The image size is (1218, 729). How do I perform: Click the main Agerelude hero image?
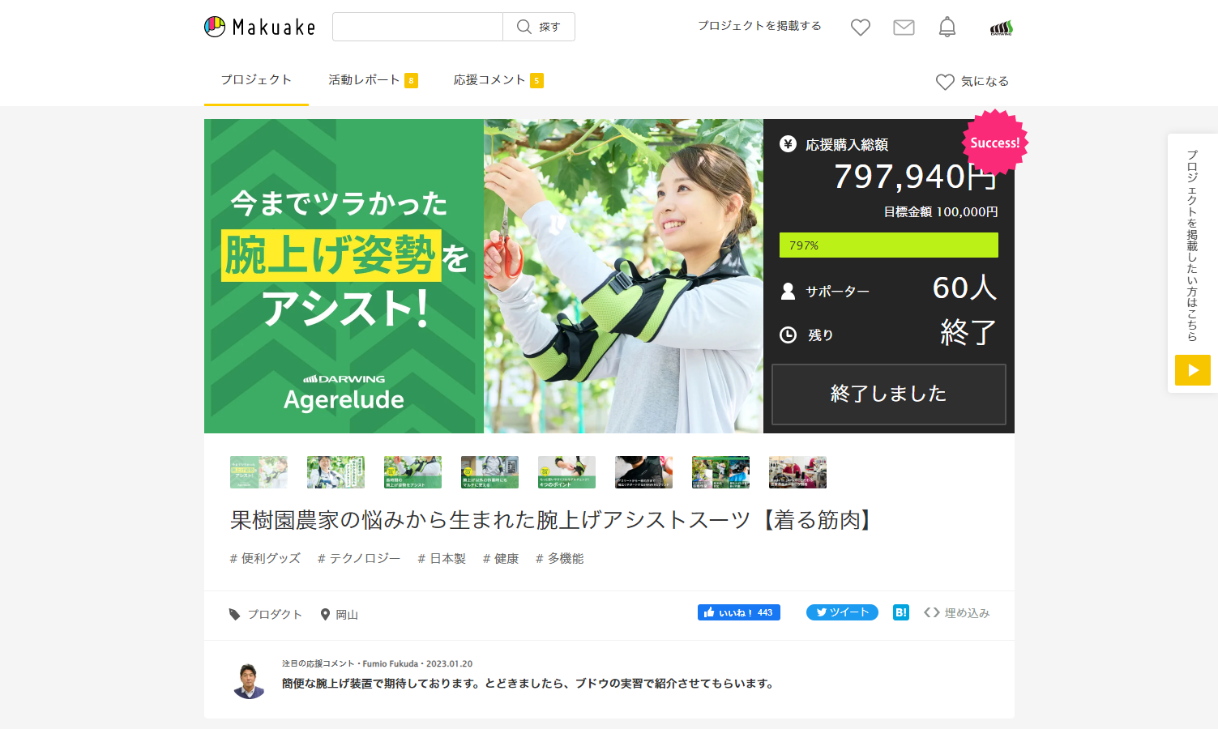484,276
